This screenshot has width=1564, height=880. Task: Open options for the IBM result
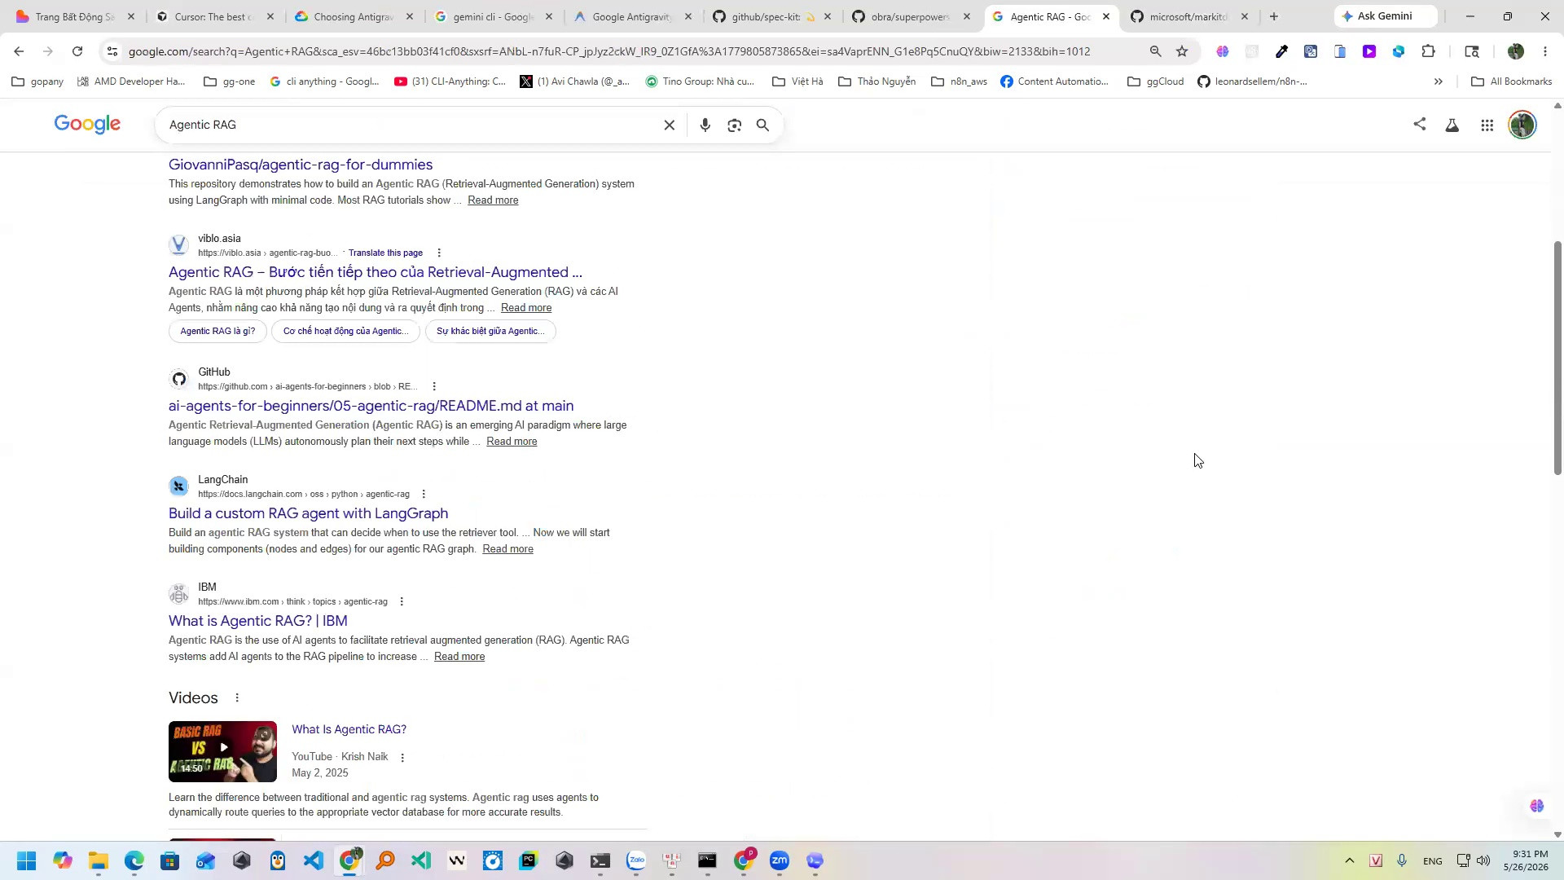402,601
